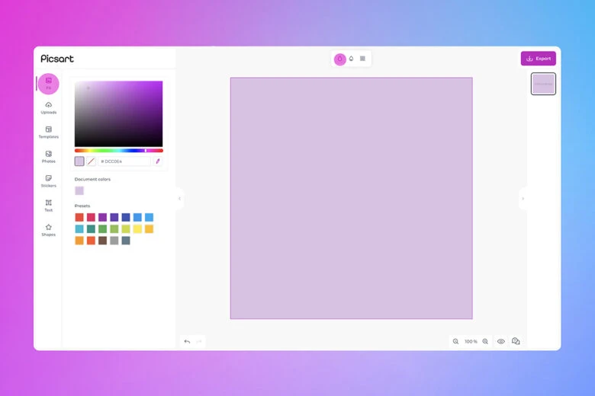Zoom in with the plus magnifier
The width and height of the screenshot is (595, 396).
(x=485, y=341)
